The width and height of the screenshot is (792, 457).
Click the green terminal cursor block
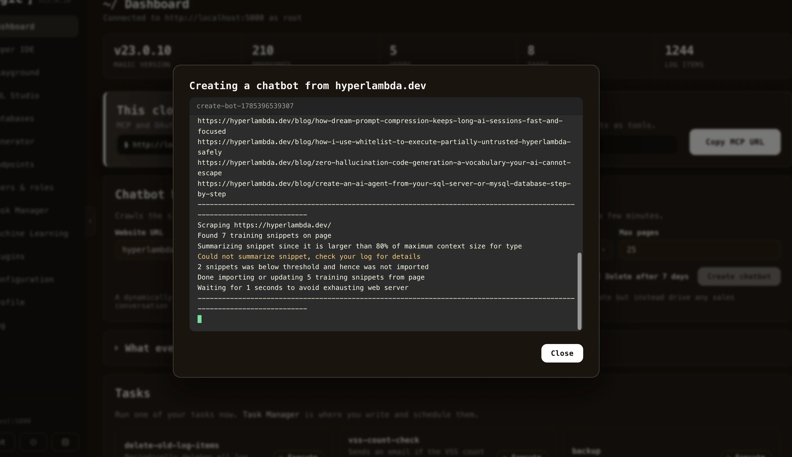point(200,319)
